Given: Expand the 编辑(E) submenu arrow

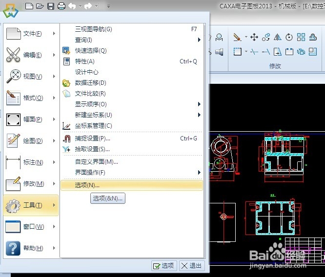Looking at the screenshot, I should [x=54, y=55].
